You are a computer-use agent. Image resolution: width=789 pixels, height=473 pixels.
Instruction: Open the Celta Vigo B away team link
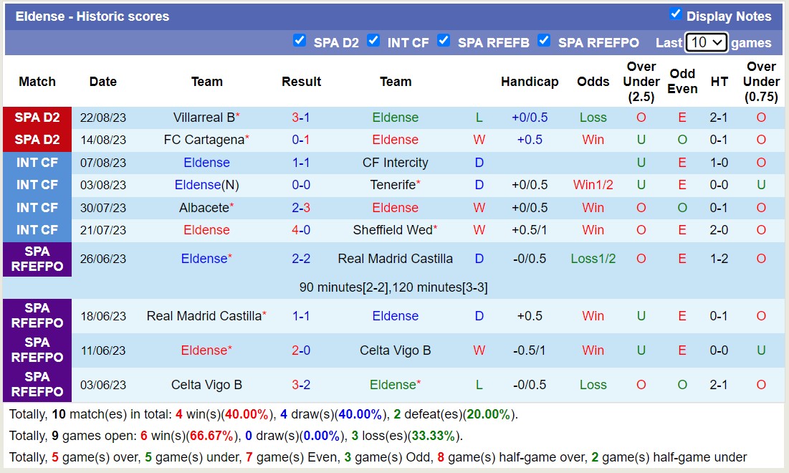coord(395,350)
